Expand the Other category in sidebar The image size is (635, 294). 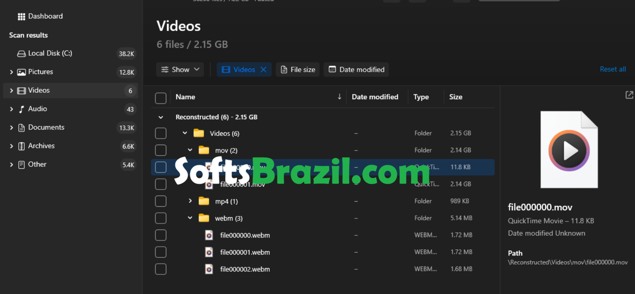[11, 165]
